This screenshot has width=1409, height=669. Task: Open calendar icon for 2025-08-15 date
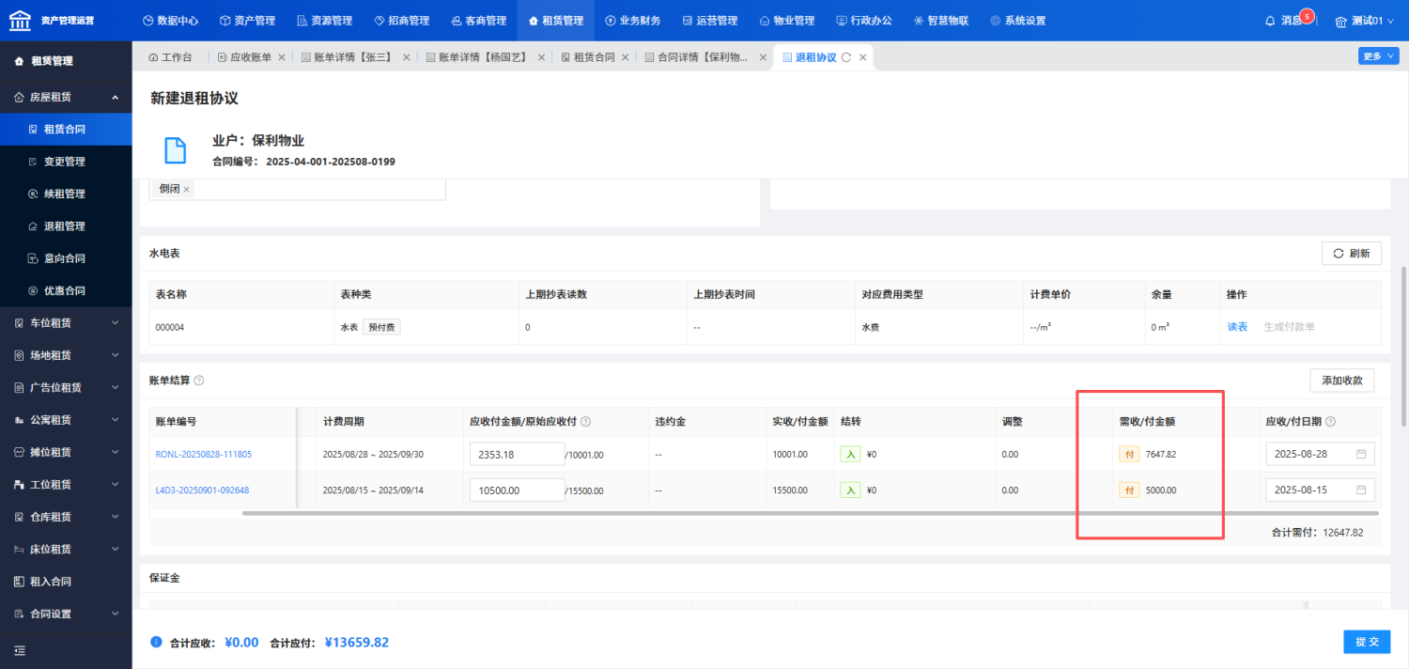[1361, 490]
